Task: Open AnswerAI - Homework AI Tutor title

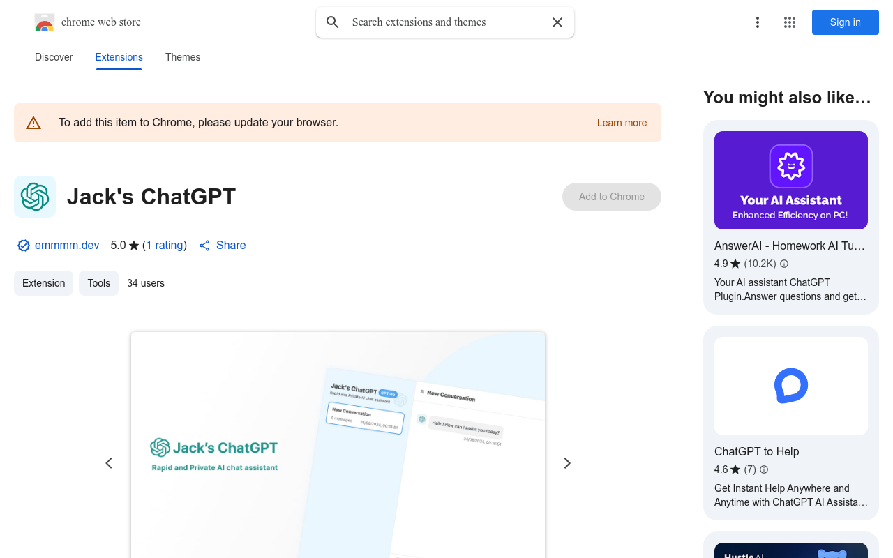Action: pos(790,246)
